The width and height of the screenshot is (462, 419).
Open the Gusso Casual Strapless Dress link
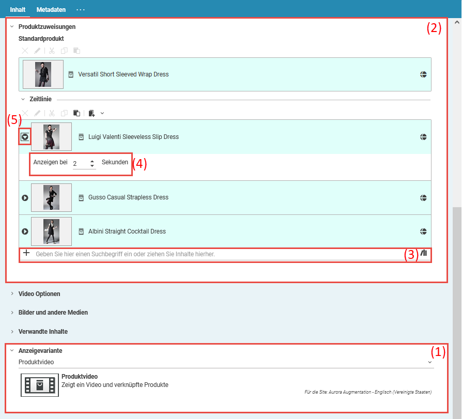128,197
